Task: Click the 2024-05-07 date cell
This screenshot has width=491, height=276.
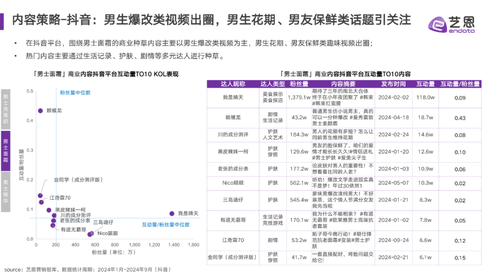Action: [394, 183]
